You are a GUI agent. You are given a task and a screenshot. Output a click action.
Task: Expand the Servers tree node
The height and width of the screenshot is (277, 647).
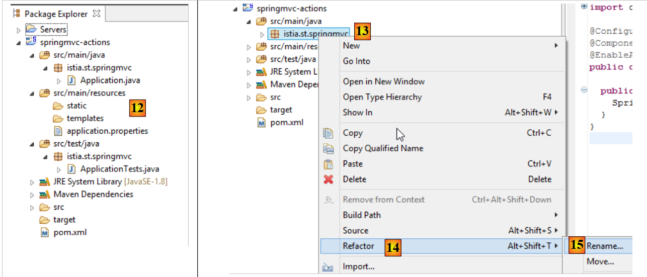point(19,30)
